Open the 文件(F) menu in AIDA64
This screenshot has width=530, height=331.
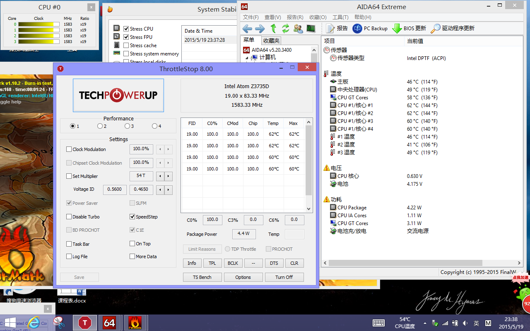click(251, 17)
